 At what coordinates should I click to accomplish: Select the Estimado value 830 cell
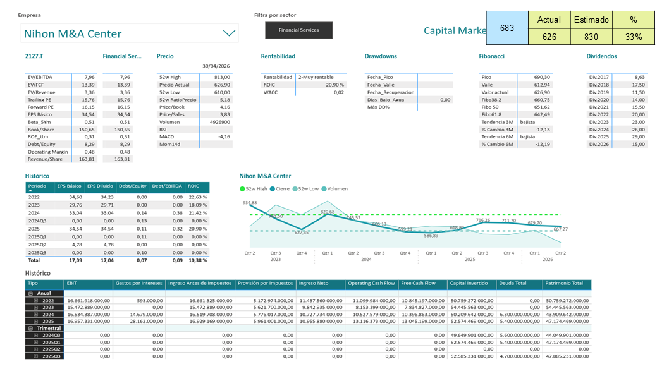pos(591,37)
